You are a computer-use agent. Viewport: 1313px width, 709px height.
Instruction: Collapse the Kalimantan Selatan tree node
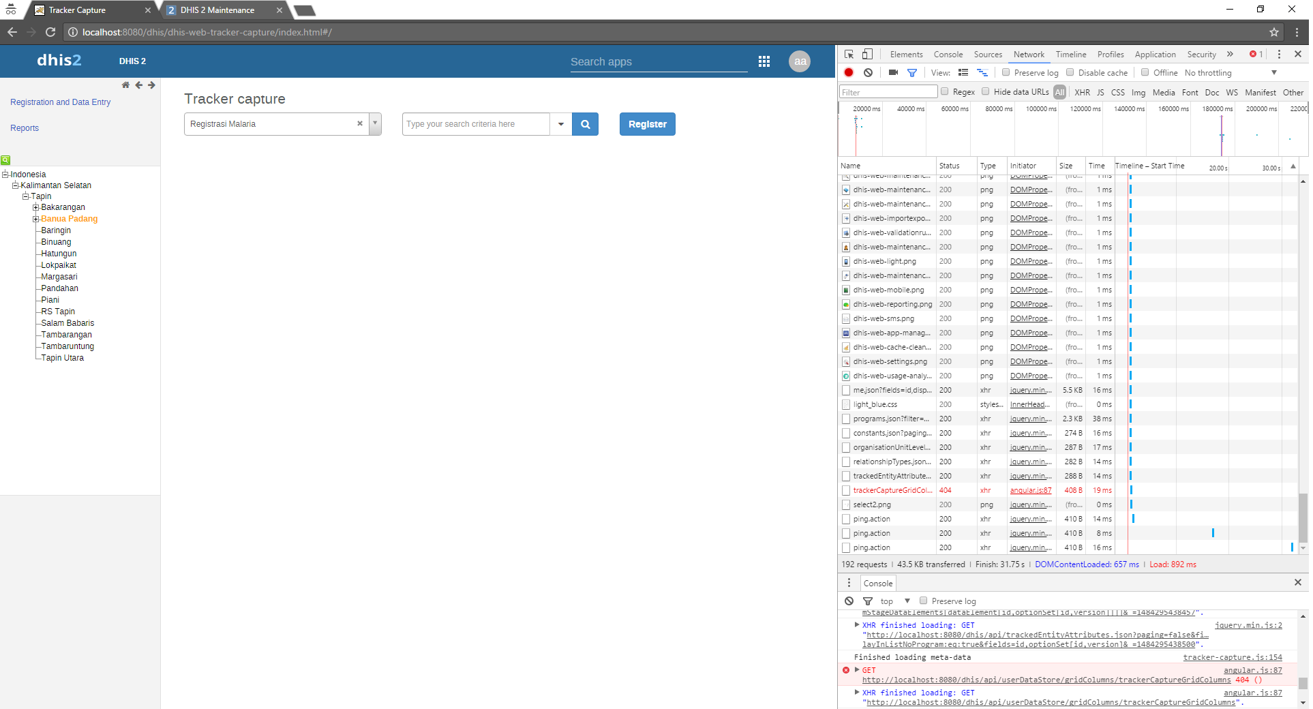[x=16, y=185]
